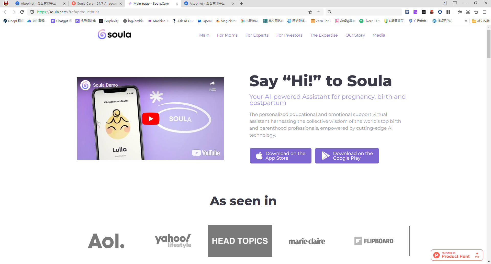
Task: Launch the Fiverr bookmark
Action: tap(370, 21)
